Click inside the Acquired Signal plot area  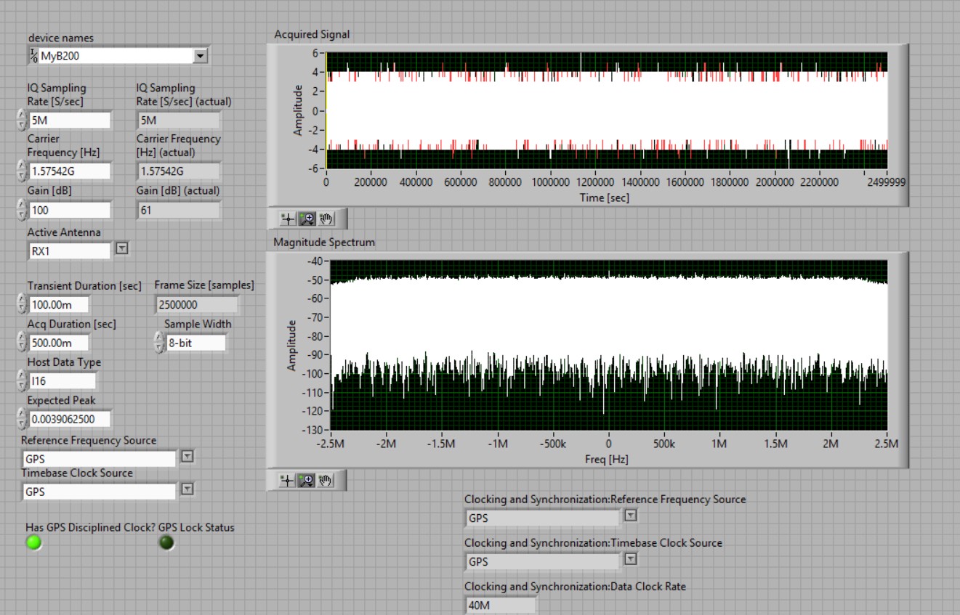point(606,110)
